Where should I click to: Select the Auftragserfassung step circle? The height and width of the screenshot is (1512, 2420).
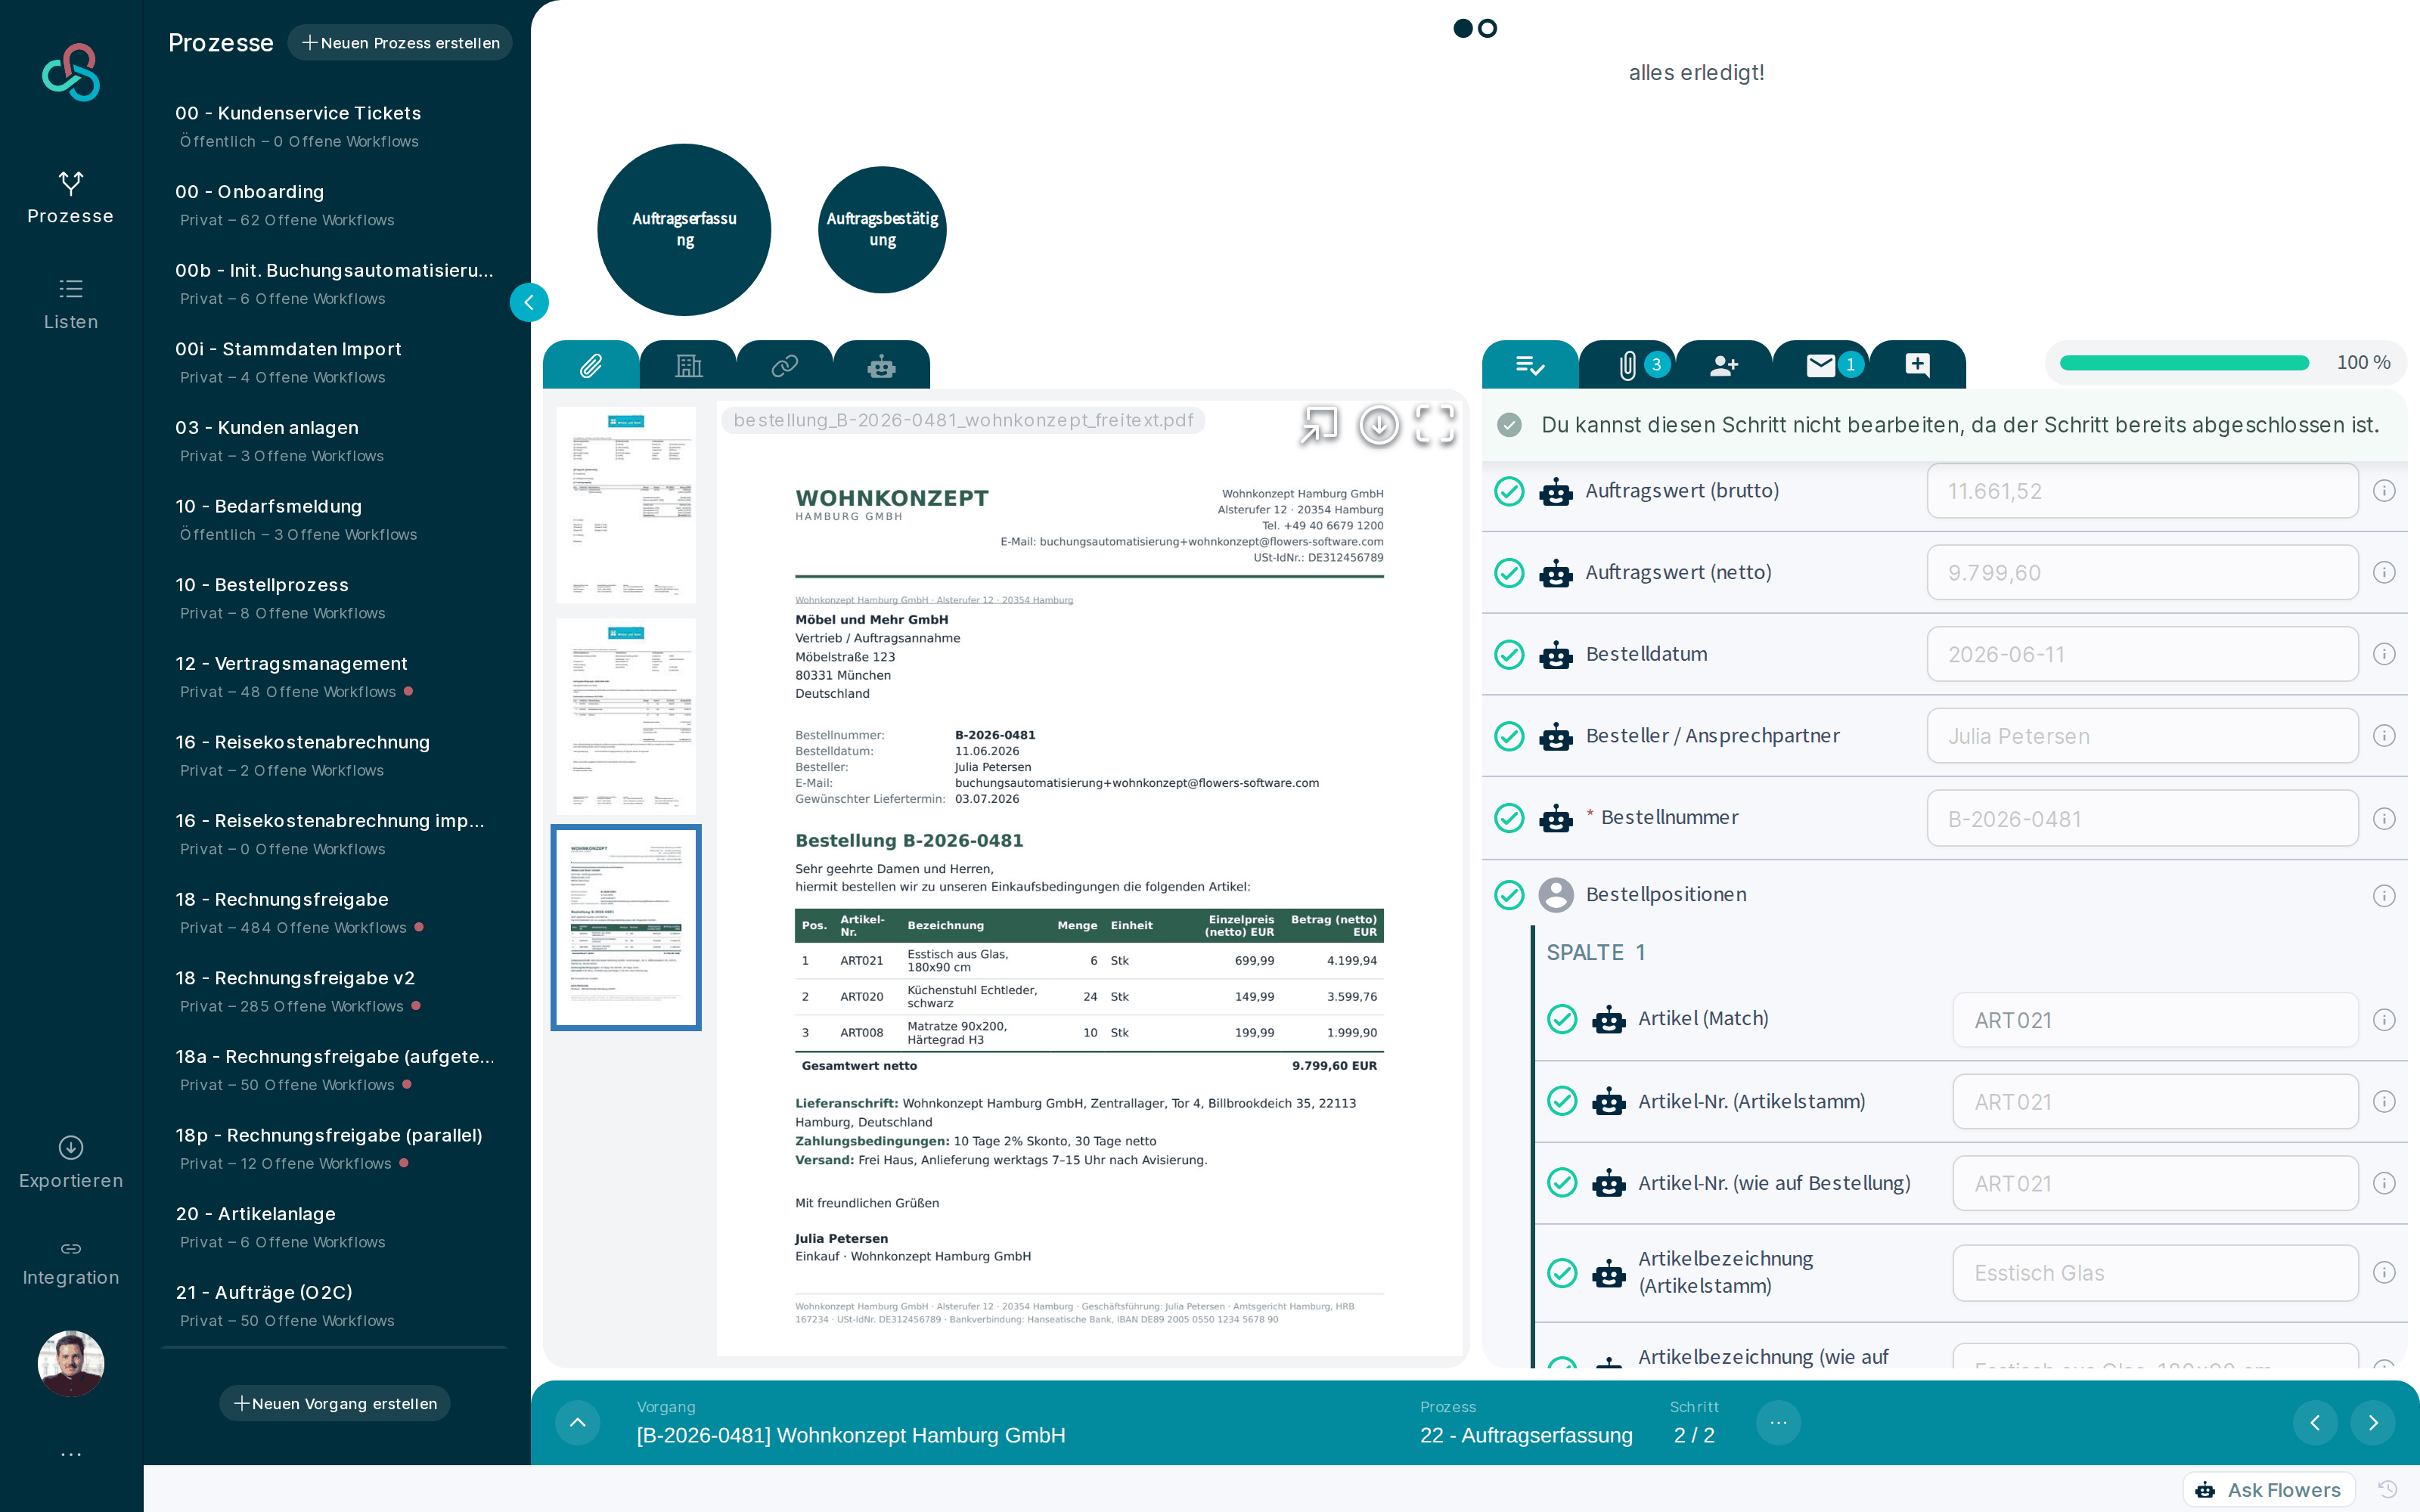684,229
